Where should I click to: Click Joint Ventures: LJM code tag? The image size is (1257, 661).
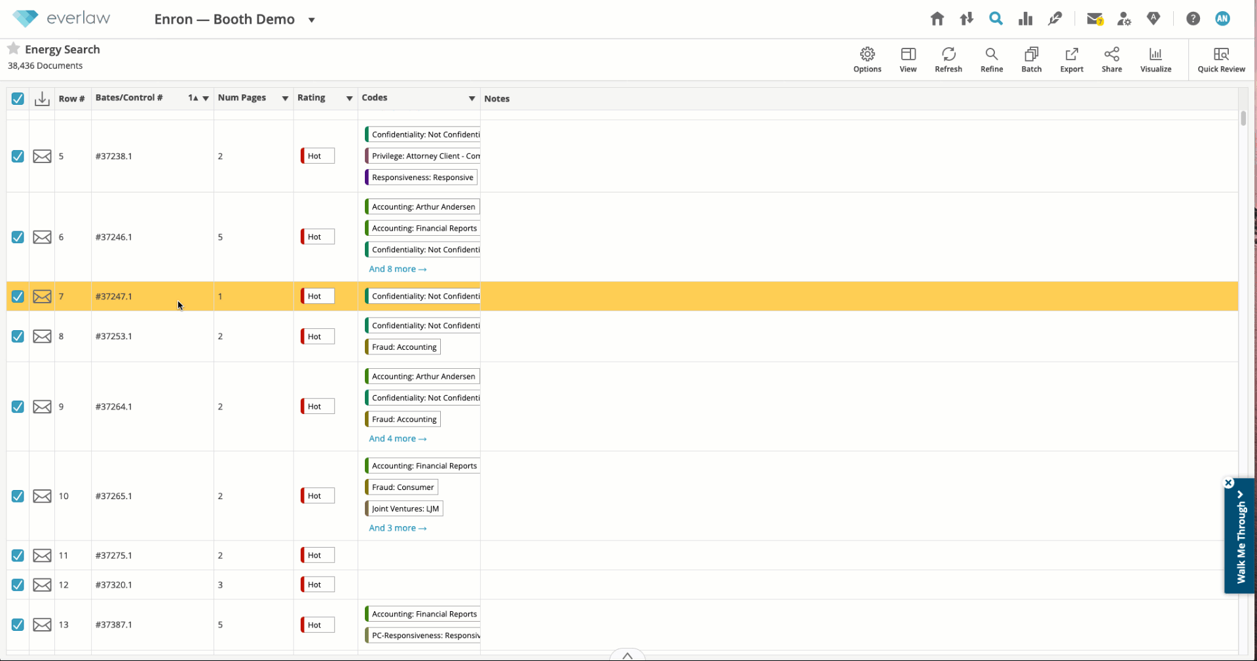pyautogui.click(x=404, y=508)
